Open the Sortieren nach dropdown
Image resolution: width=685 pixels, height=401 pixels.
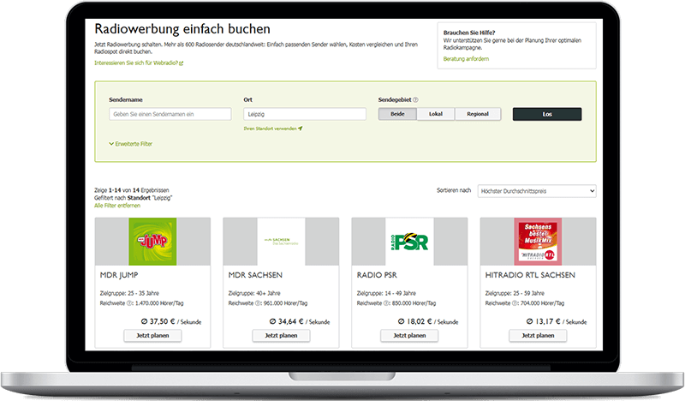coord(537,191)
